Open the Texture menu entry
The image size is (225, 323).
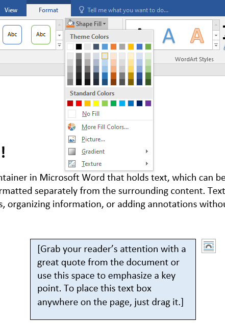[x=109, y=164]
